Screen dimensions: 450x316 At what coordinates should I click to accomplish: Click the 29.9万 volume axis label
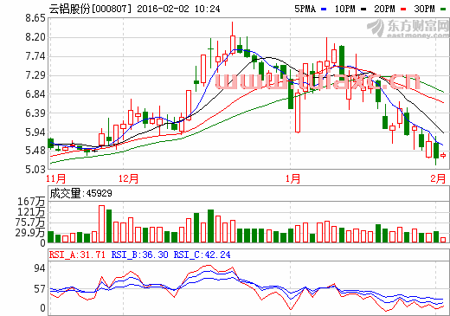click(30, 232)
